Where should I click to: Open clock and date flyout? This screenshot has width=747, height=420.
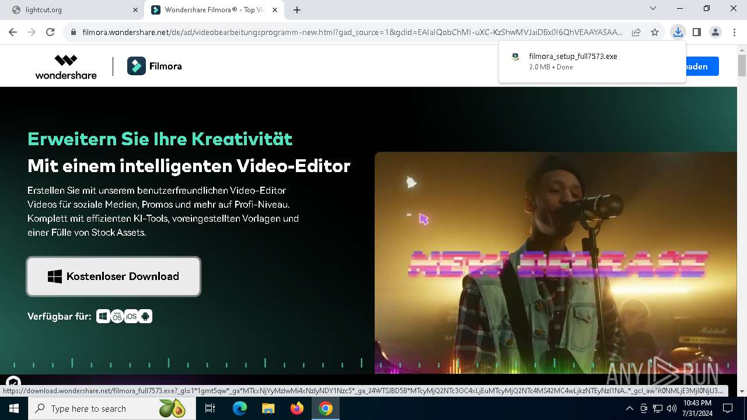697,408
